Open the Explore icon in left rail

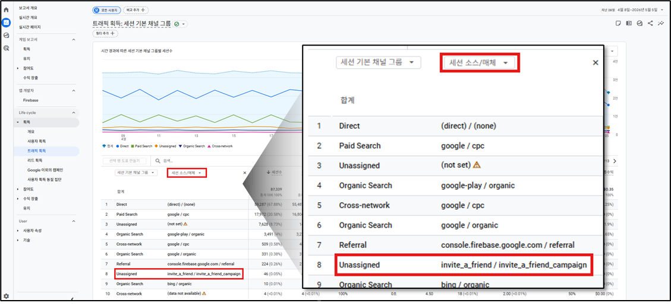6,36
